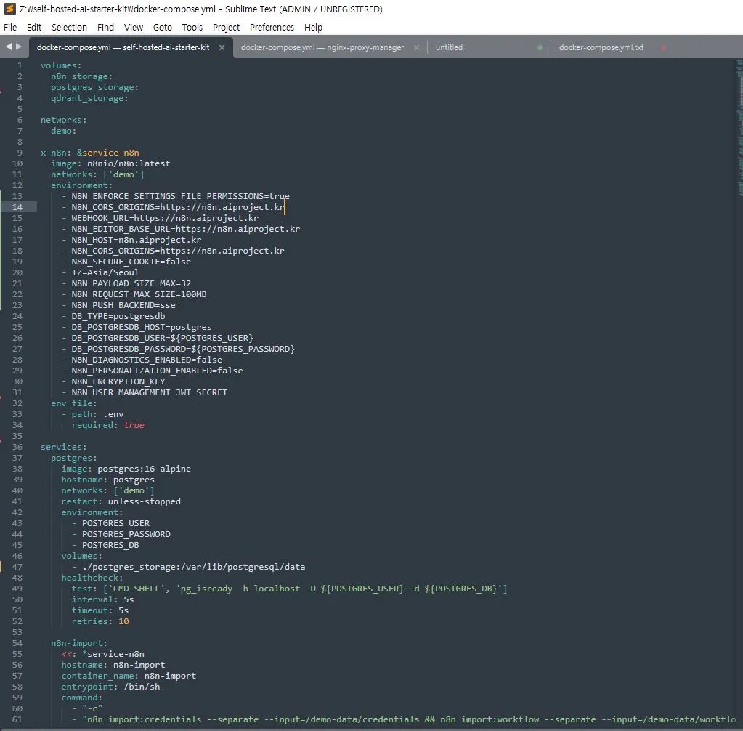Click 'N8N_ENFORCE_SETTINGS_FILE_PERMISSIONS=true' line
The width and height of the screenshot is (743, 731).
[180, 196]
